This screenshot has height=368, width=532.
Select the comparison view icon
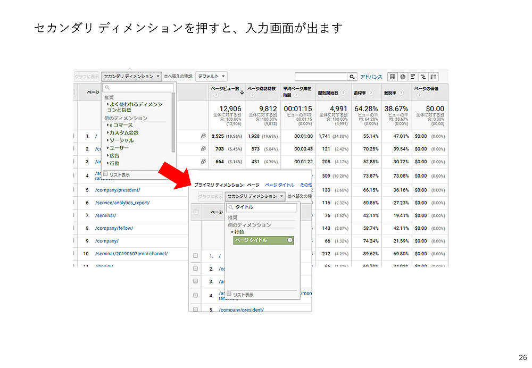pos(423,77)
